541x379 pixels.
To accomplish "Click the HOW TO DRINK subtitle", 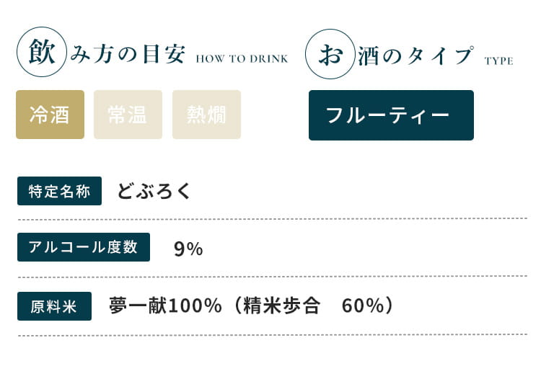I will tap(242, 59).
